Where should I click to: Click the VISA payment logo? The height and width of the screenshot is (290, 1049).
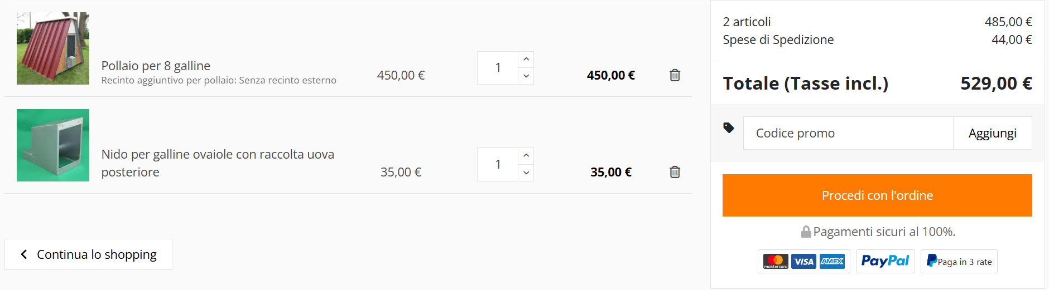point(804,262)
